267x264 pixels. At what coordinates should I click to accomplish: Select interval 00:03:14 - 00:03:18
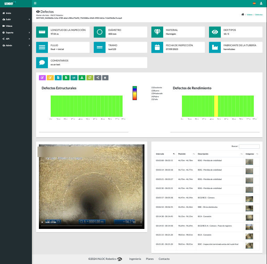click(x=164, y=170)
